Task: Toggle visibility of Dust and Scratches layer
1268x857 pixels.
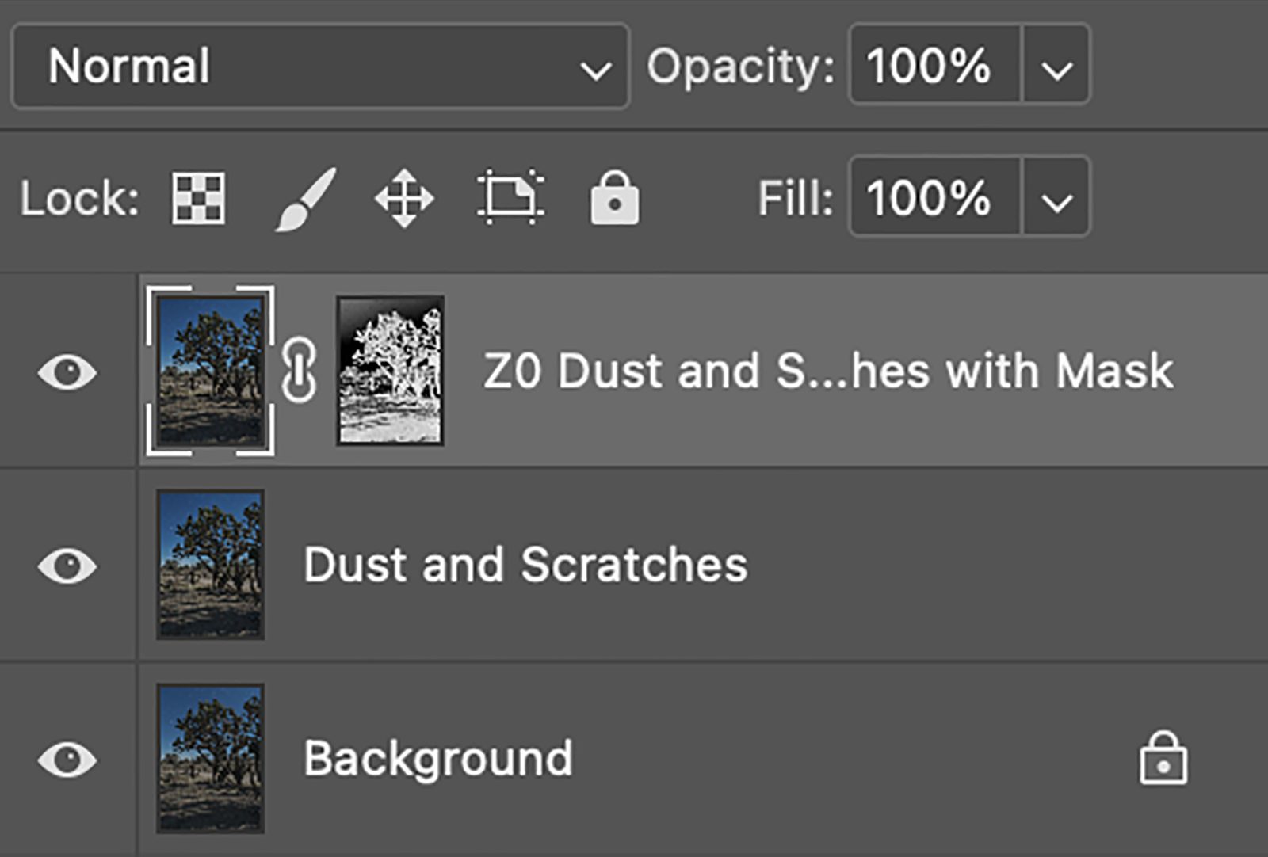Action: (67, 566)
